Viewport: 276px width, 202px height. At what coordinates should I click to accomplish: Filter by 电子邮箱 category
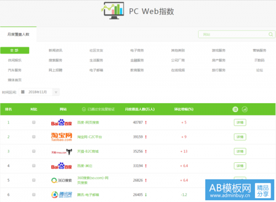(x=96, y=70)
